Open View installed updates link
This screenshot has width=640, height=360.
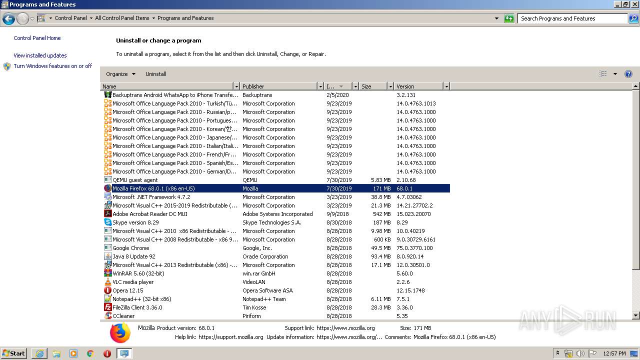pos(40,55)
